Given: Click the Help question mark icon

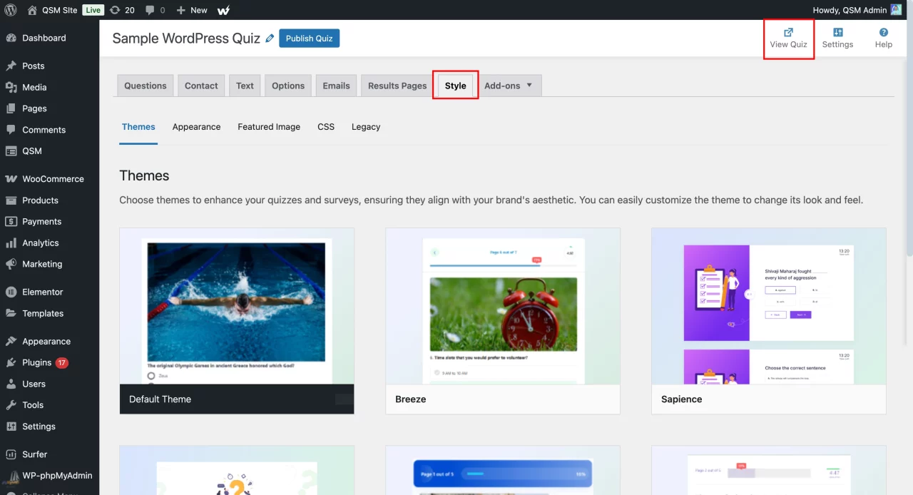Looking at the screenshot, I should click(x=883, y=32).
